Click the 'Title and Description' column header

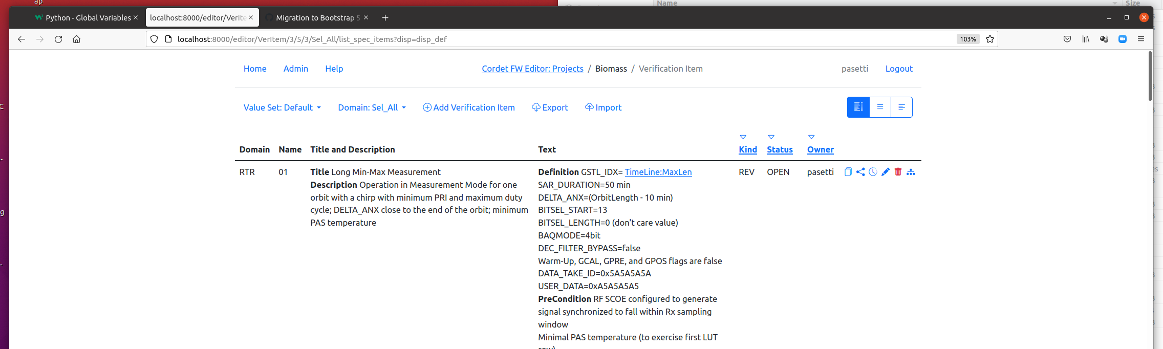[x=353, y=149]
